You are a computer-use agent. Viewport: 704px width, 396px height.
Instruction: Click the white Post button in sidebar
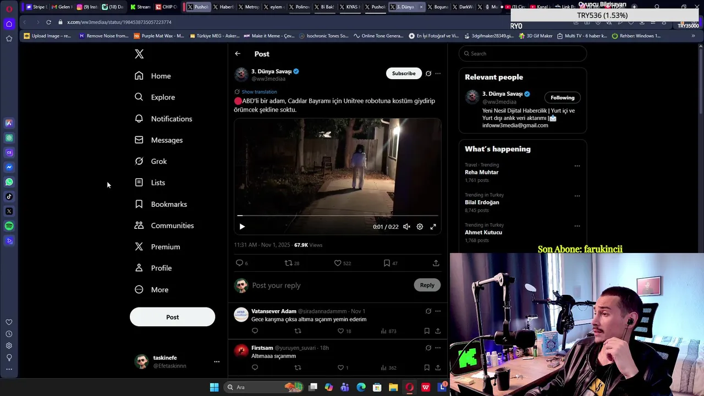click(172, 317)
